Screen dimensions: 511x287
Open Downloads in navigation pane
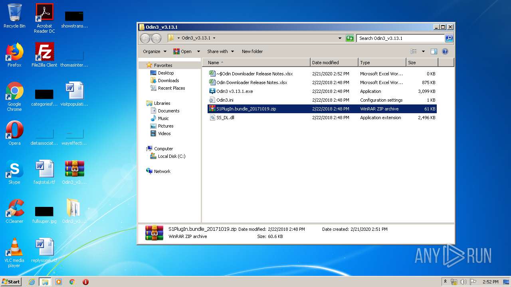click(x=164, y=81)
